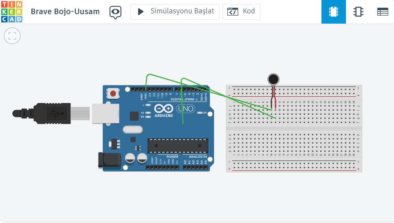This screenshot has height=223, width=394.
Task: Select the ATmega microcontroller chip
Action: (x=178, y=145)
